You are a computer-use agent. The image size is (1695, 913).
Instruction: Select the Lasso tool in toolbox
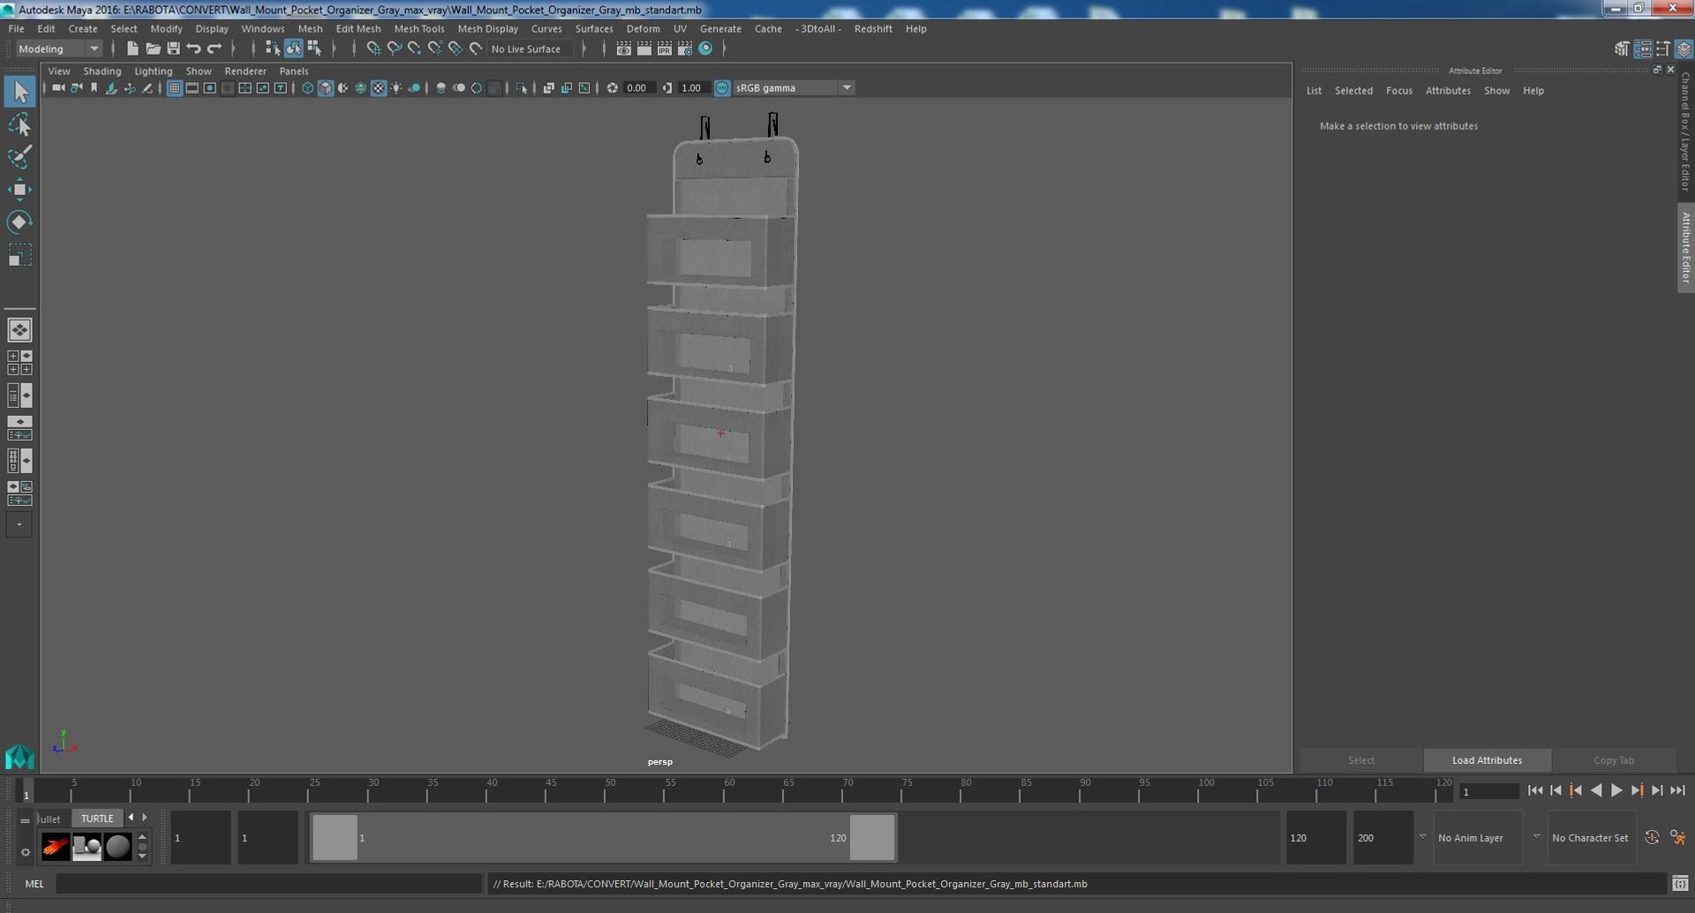tap(19, 124)
